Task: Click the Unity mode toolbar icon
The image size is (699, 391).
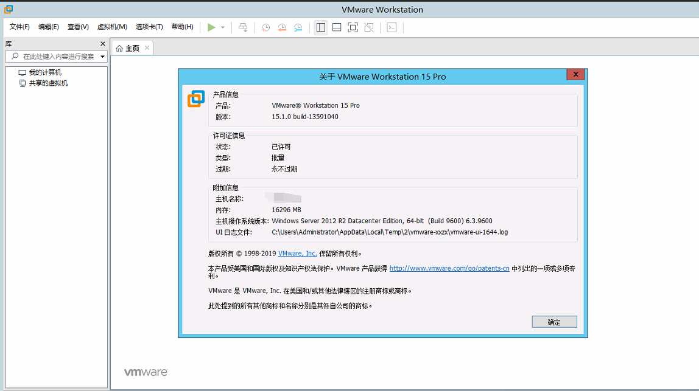Action: [x=369, y=27]
